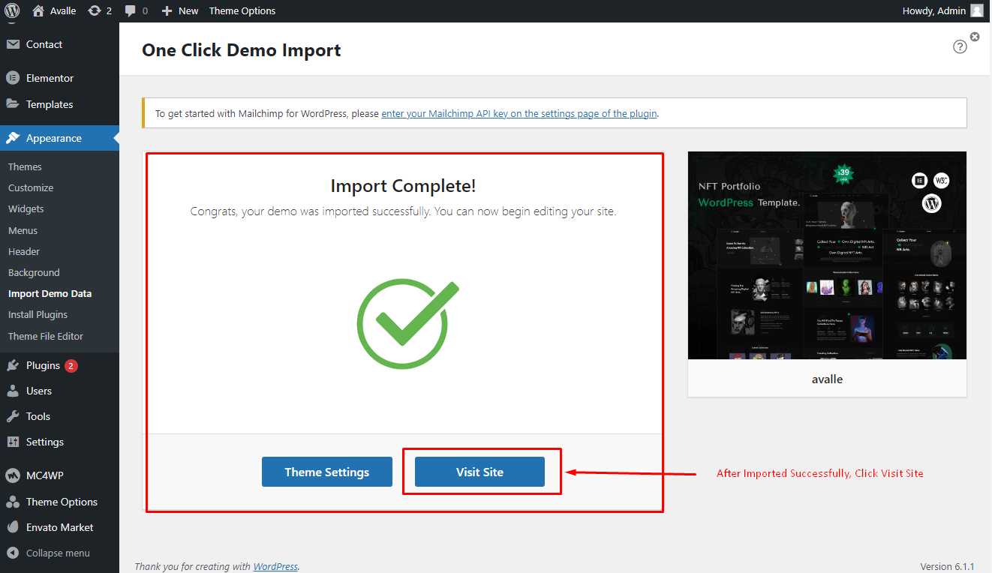Open Envato Market menu item
Viewport: 992px width, 573px height.
coord(59,527)
